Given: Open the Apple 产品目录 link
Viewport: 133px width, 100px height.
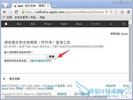Looking at the screenshot, I should pyautogui.click(x=56, y=86).
